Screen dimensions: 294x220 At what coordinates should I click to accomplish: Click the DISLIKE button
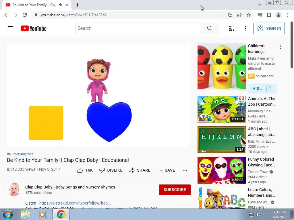coord(111,170)
